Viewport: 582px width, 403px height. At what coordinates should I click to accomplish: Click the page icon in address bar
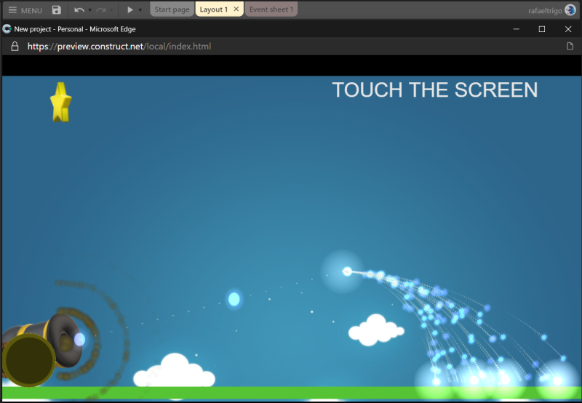(x=570, y=46)
